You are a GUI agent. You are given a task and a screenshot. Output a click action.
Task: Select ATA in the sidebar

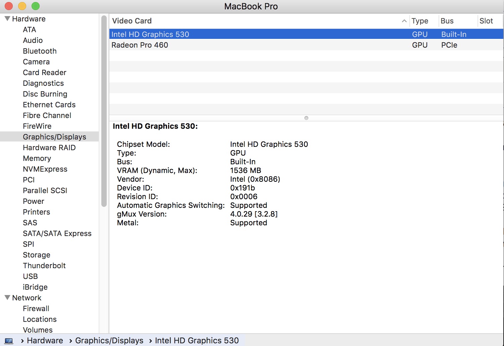[x=30, y=30]
